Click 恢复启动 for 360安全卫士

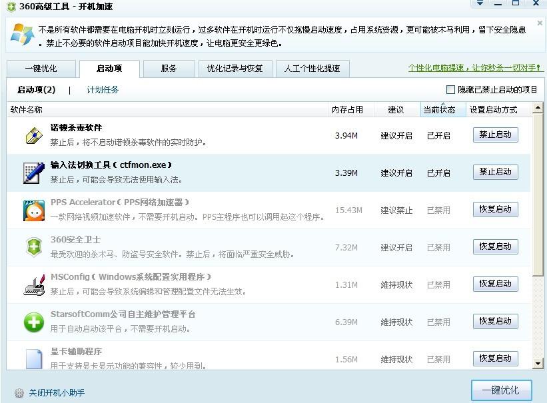point(496,246)
